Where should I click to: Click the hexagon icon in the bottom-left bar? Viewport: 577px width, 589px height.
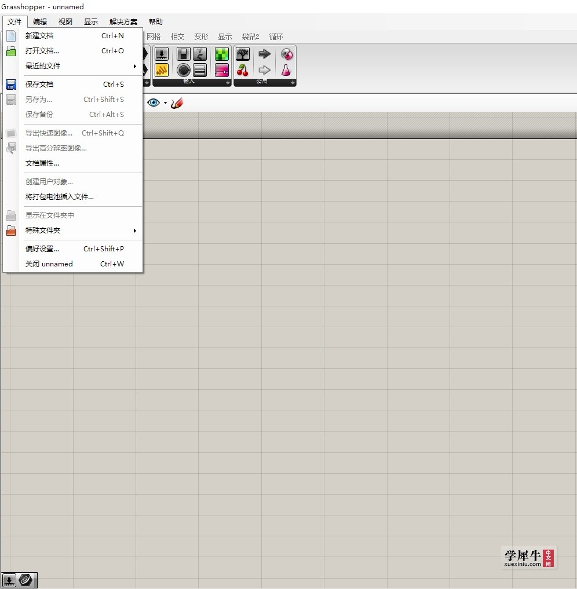pos(25,580)
